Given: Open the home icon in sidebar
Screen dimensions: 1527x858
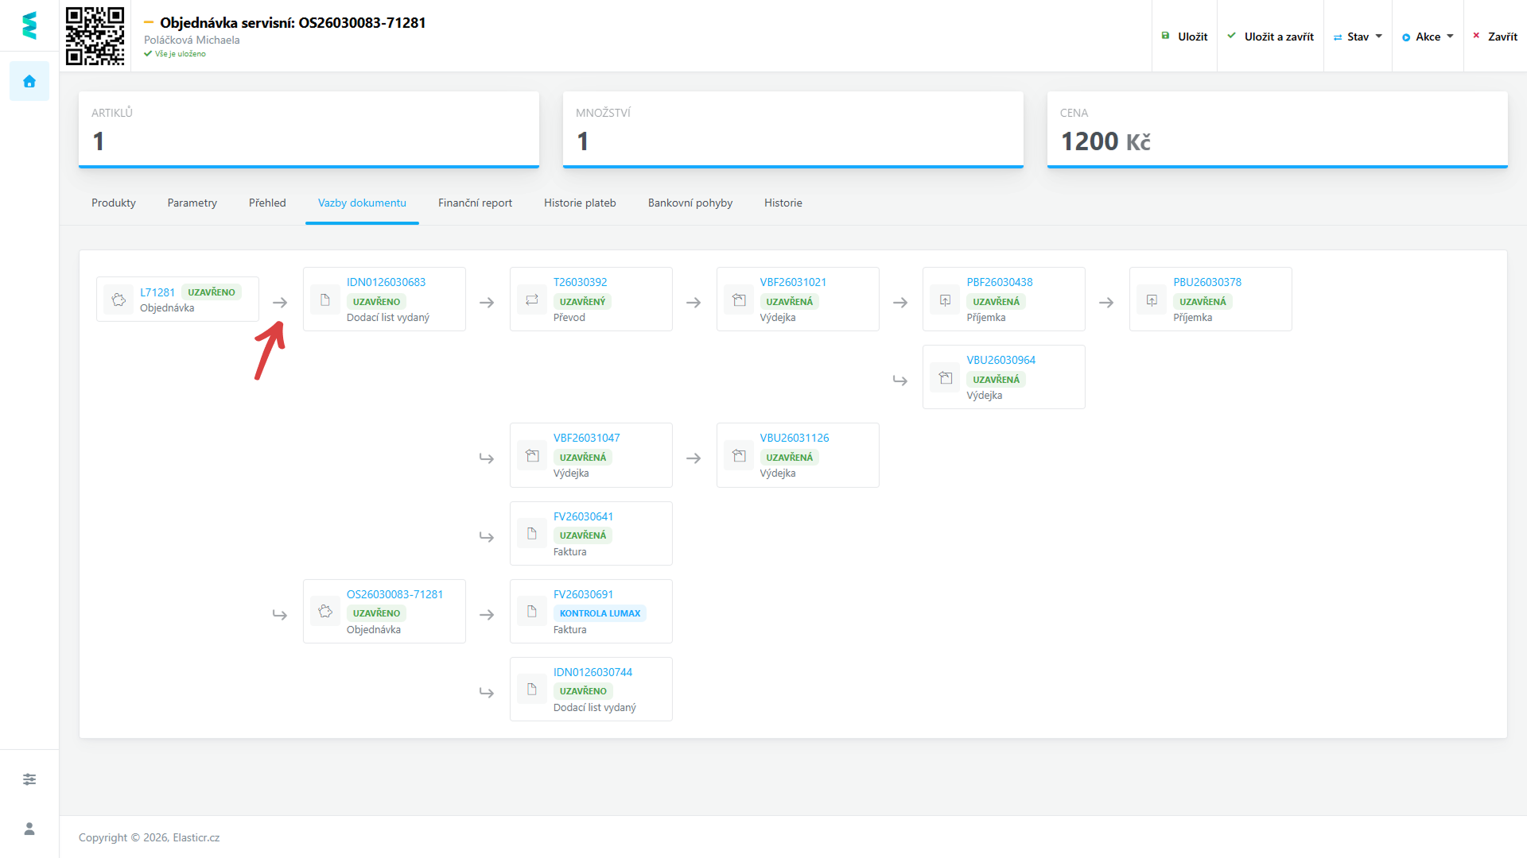Looking at the screenshot, I should tap(29, 81).
